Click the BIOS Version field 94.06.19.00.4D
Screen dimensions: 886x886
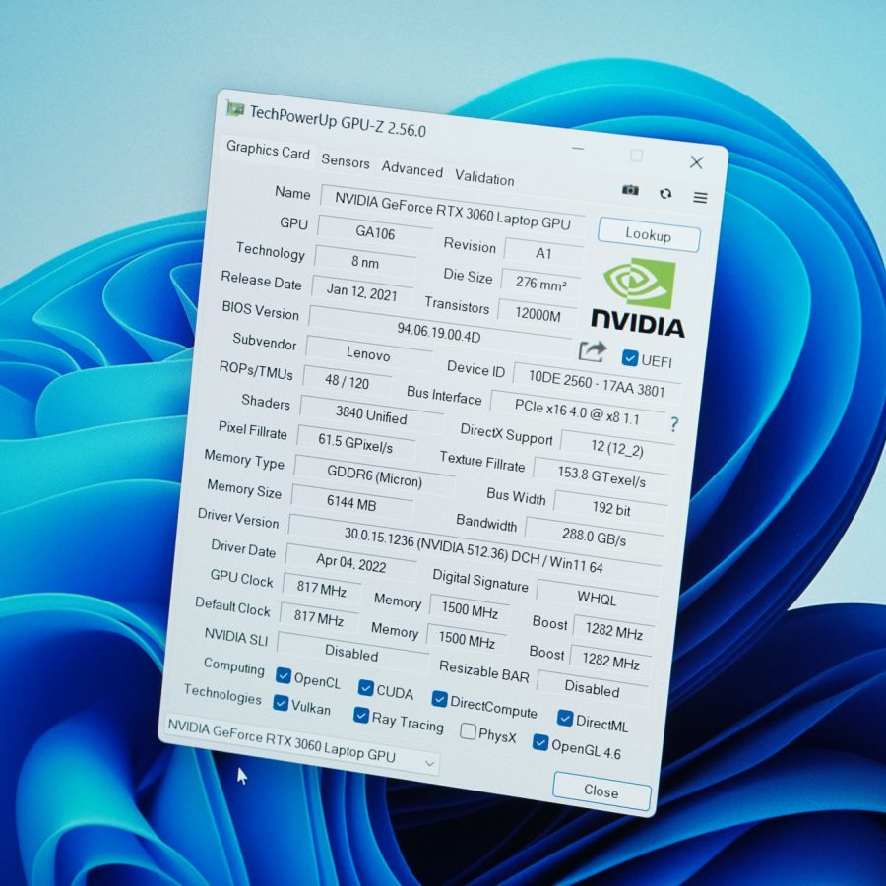click(x=438, y=333)
